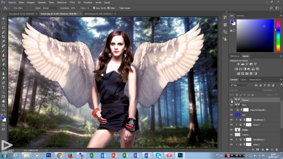
Task: Open the layer filter Tipo dropdown
Action: (240, 85)
